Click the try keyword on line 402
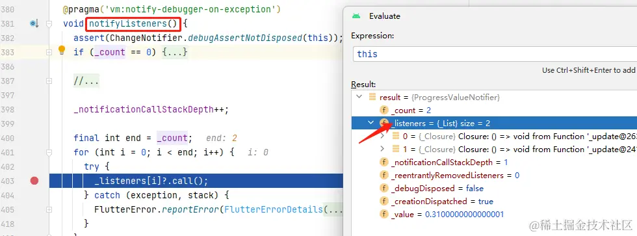Viewport: 637px width, 236px height. click(92, 166)
